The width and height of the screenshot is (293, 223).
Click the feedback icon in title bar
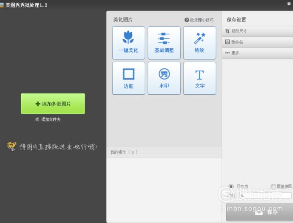[x=289, y=4]
